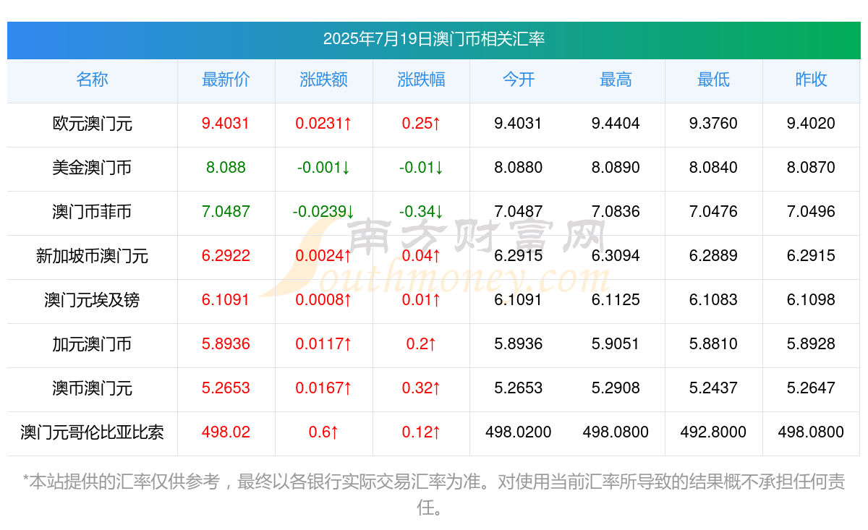The width and height of the screenshot is (868, 530).
Task: Select change percent 0.04↑
Action: [x=422, y=256]
